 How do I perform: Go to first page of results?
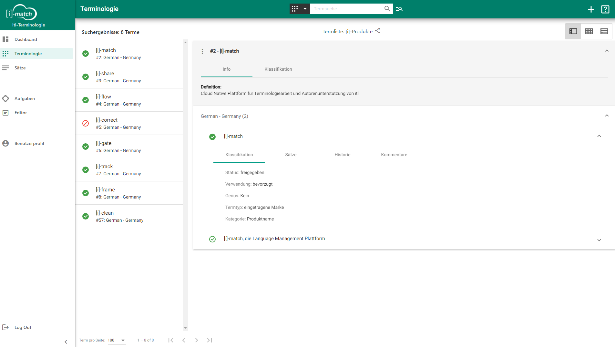(171, 340)
